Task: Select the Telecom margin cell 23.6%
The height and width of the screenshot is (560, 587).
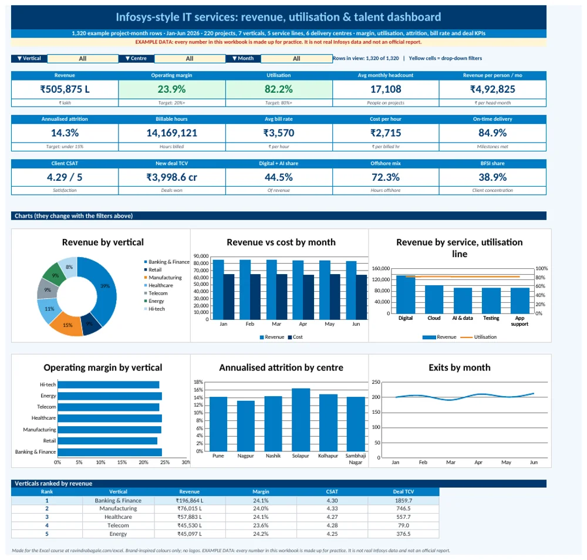Action: coord(261,525)
